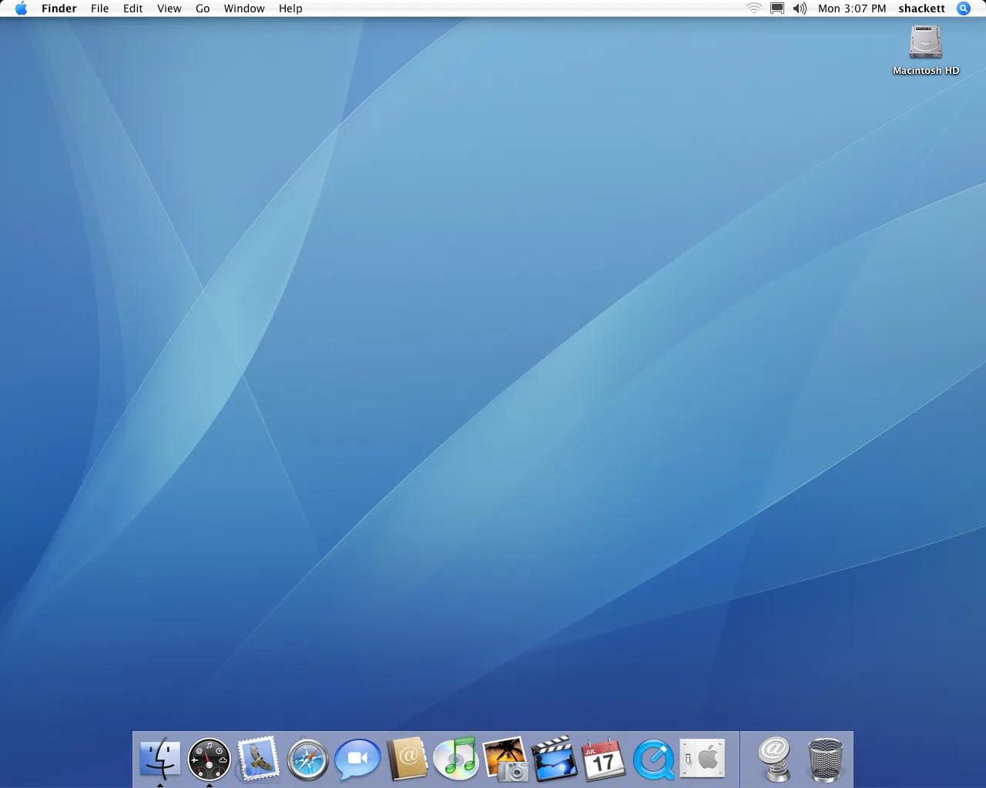Open Mail from the Dock

(x=258, y=759)
